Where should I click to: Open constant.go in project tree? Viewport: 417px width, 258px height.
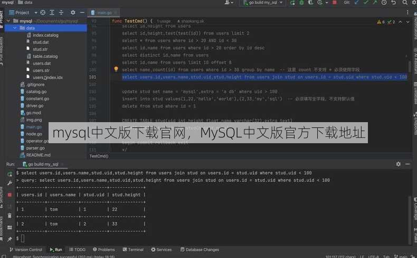(x=37, y=98)
